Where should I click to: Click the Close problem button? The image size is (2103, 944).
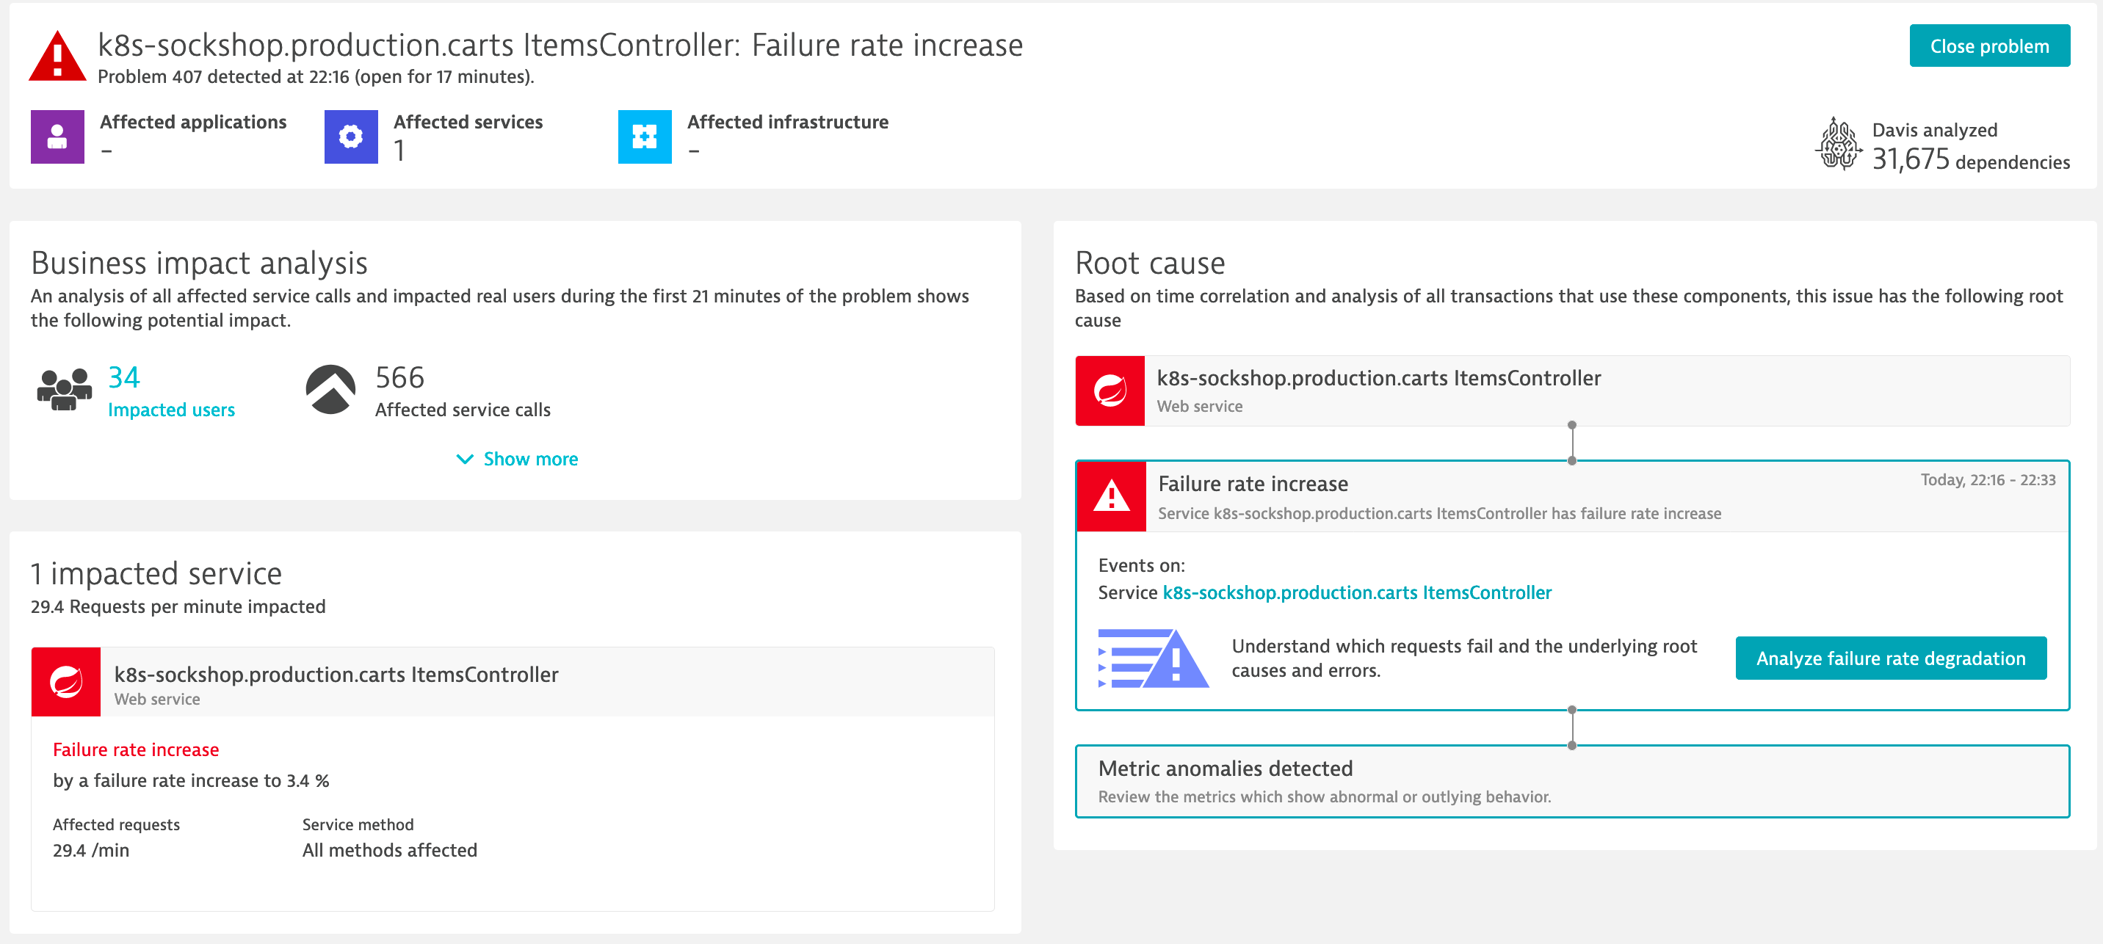tap(1989, 46)
